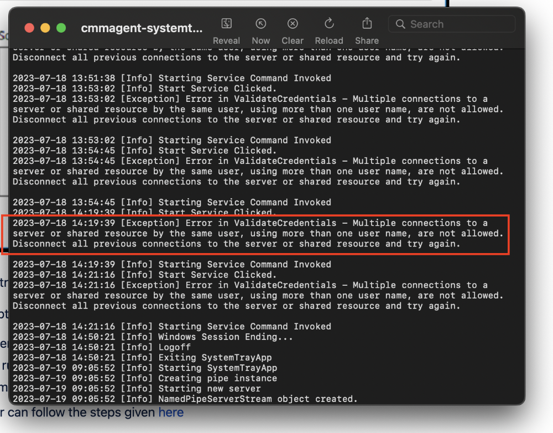Select '14:19:39 Starting Service Command Invoked' line

coord(172,265)
